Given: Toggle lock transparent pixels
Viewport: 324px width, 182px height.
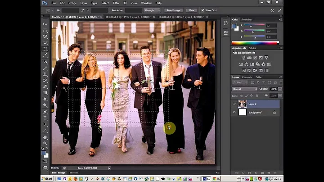Looking at the screenshot, I should tap(241, 96).
